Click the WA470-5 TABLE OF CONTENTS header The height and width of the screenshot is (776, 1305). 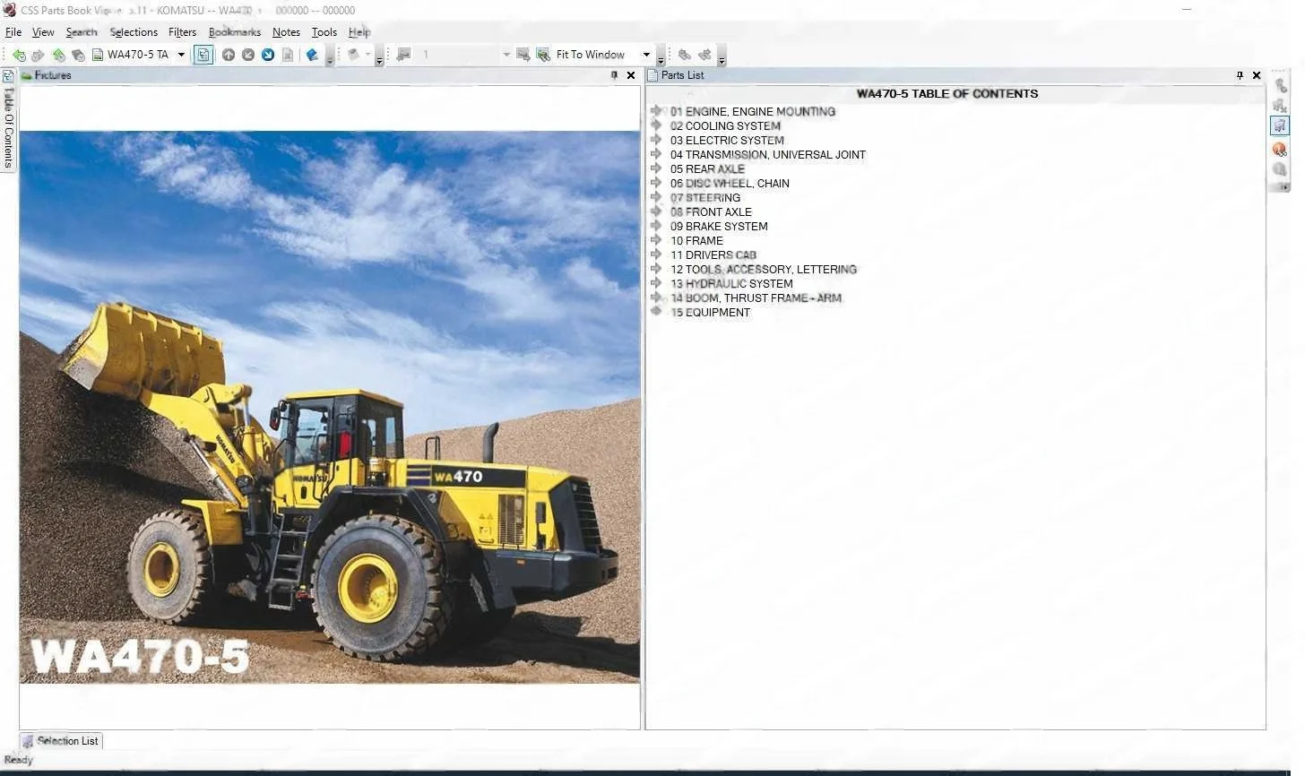[947, 93]
